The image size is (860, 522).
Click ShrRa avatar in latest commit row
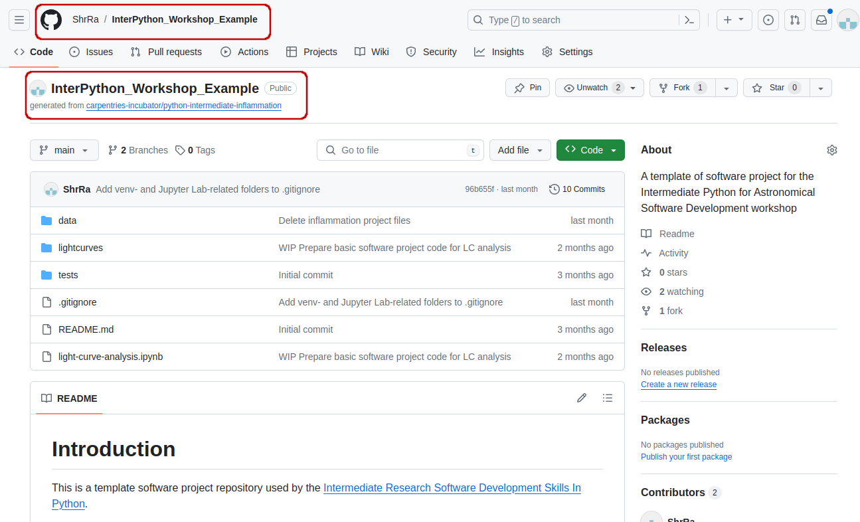pyautogui.click(x=51, y=189)
